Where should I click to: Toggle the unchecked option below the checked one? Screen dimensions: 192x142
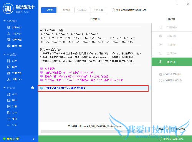tap(161, 81)
